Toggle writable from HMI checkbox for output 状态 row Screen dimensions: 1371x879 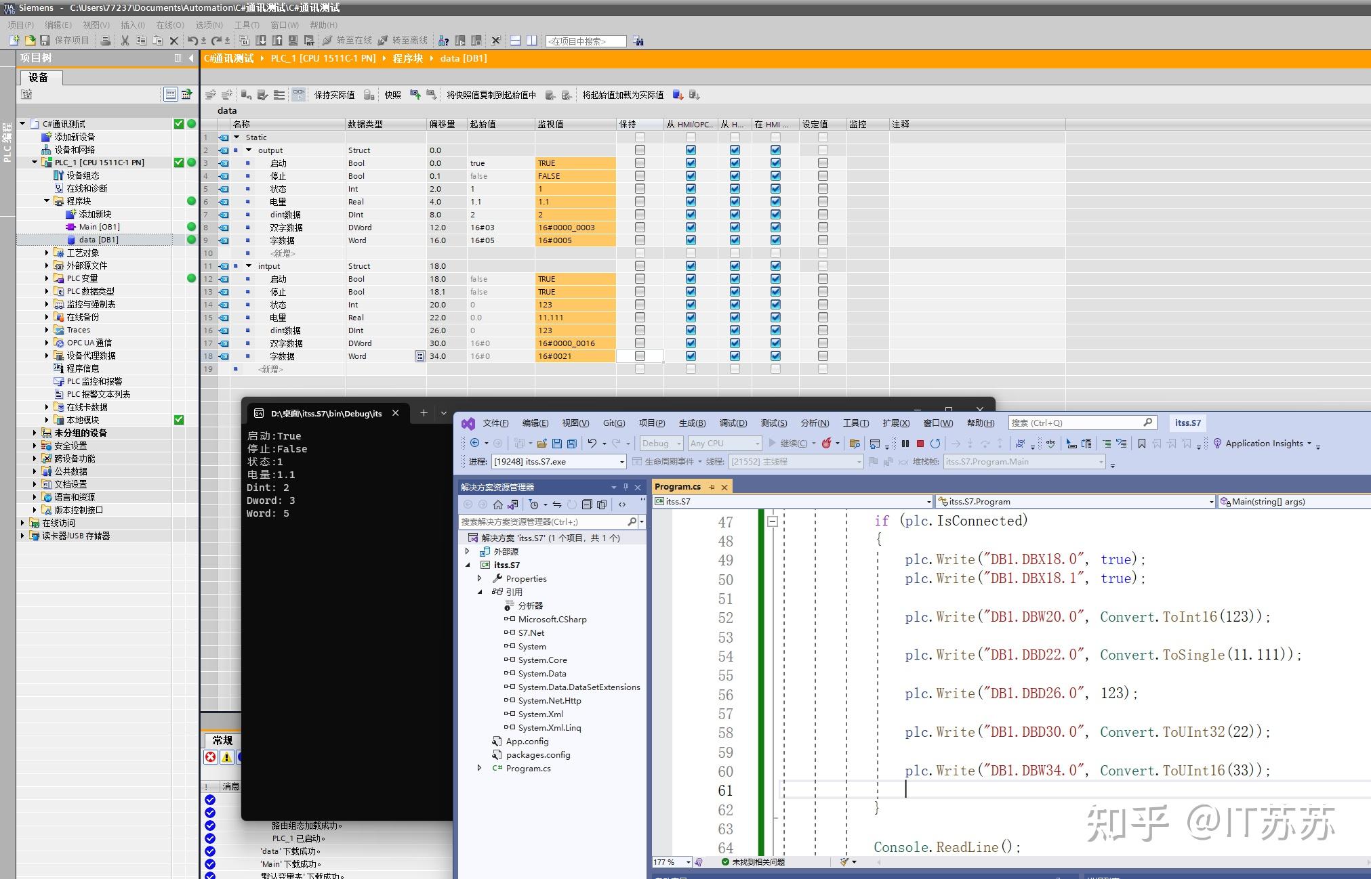click(735, 189)
